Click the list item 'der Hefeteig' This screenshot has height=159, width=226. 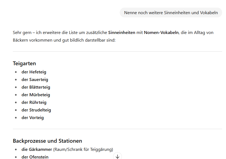coord(34,72)
